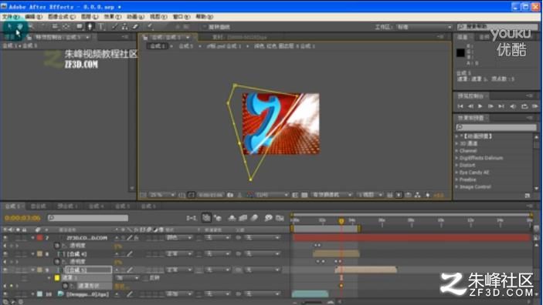
Task: Toggle motion blur switch in timeline header
Action: point(255,218)
